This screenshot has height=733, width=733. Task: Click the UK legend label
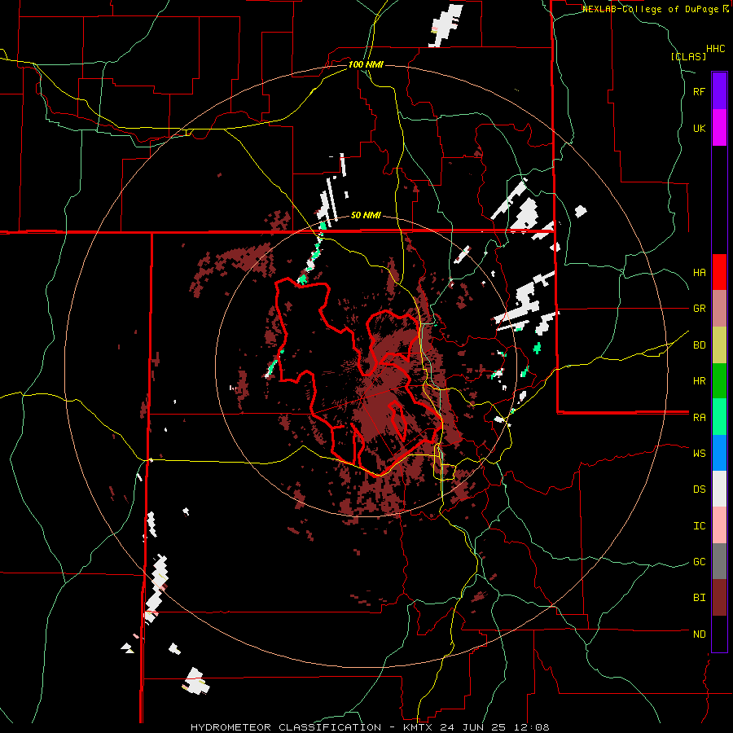pyautogui.click(x=699, y=128)
